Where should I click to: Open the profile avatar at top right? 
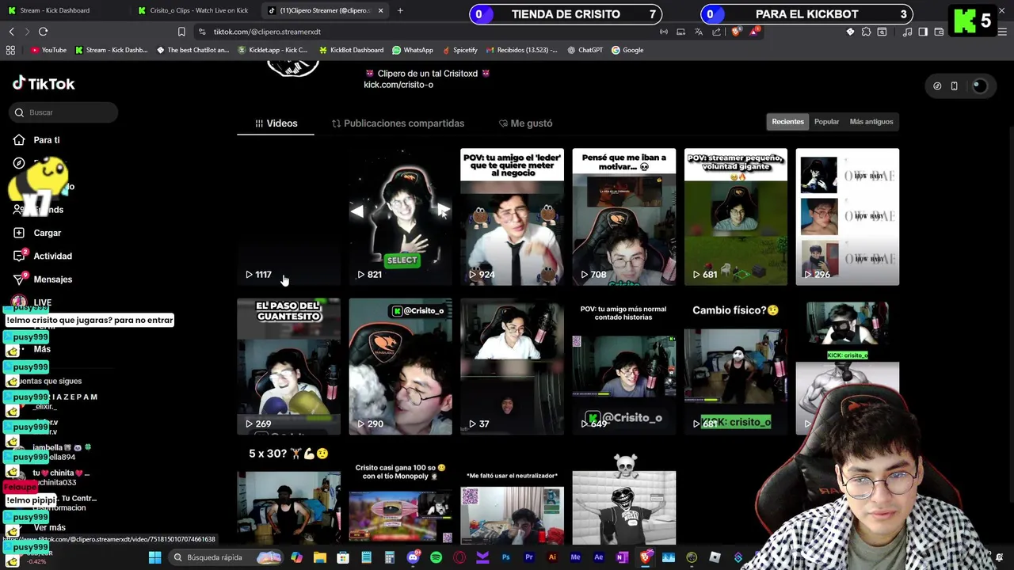(x=980, y=86)
